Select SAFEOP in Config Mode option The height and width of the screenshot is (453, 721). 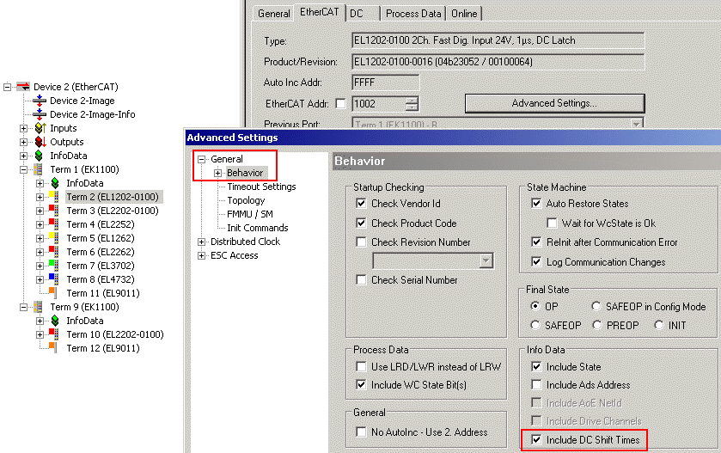tap(596, 306)
